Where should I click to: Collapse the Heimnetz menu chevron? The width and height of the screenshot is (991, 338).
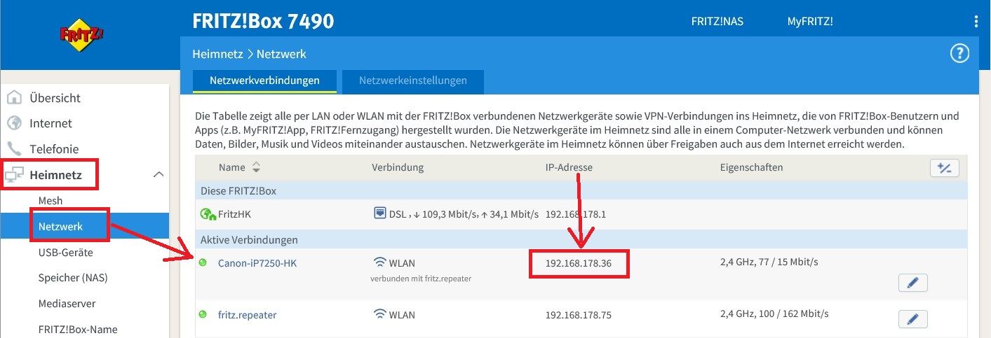[159, 174]
